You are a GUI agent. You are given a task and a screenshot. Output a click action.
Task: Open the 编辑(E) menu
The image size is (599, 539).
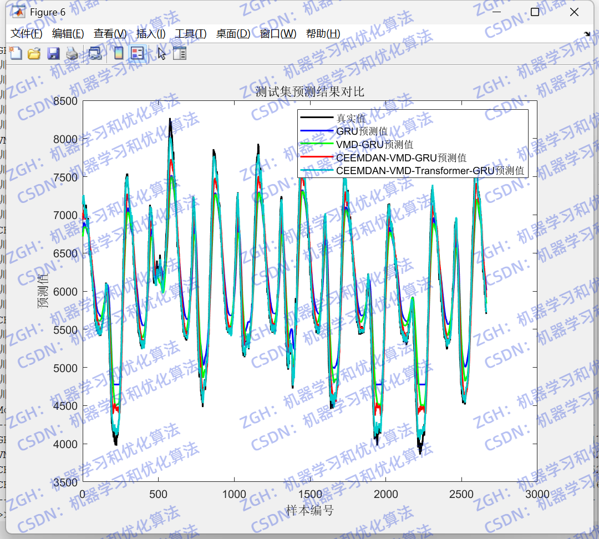pos(68,34)
